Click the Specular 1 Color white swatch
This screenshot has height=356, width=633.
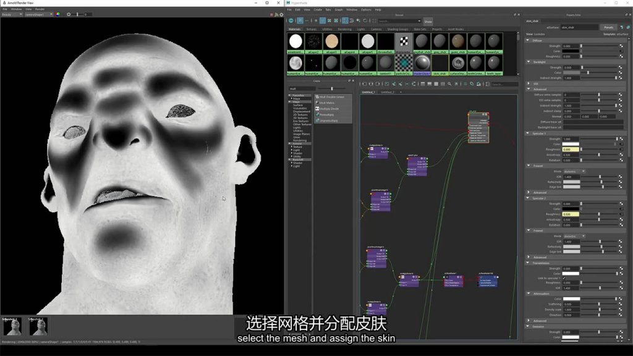click(x=571, y=144)
